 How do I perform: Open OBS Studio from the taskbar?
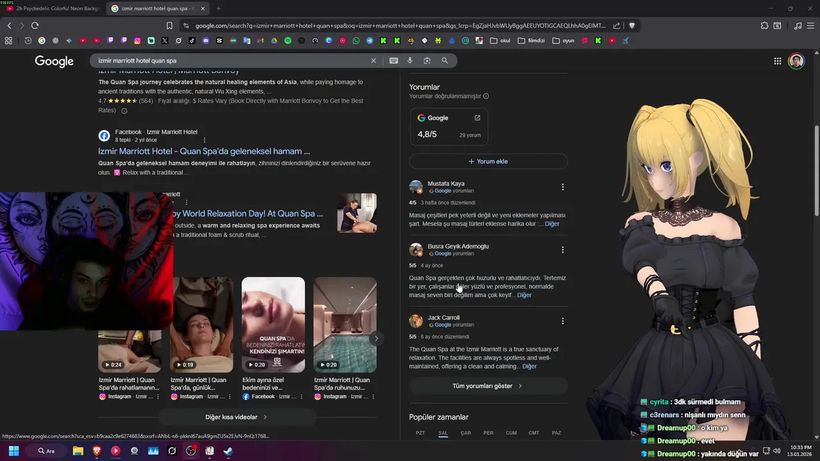point(191,451)
